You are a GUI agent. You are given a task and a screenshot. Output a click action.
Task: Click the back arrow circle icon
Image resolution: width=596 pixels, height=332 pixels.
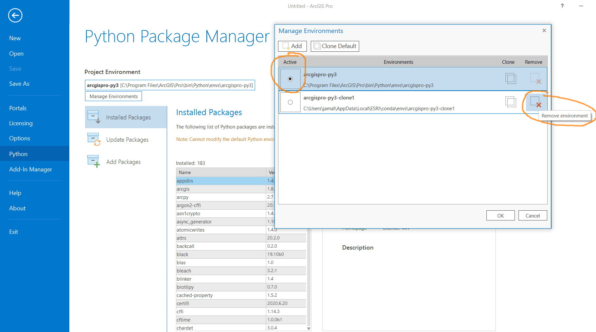[15, 15]
